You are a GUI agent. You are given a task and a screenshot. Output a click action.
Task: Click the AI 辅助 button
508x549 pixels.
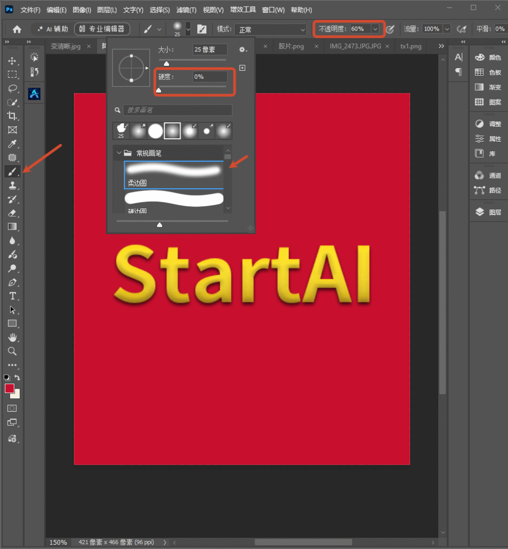coord(53,29)
